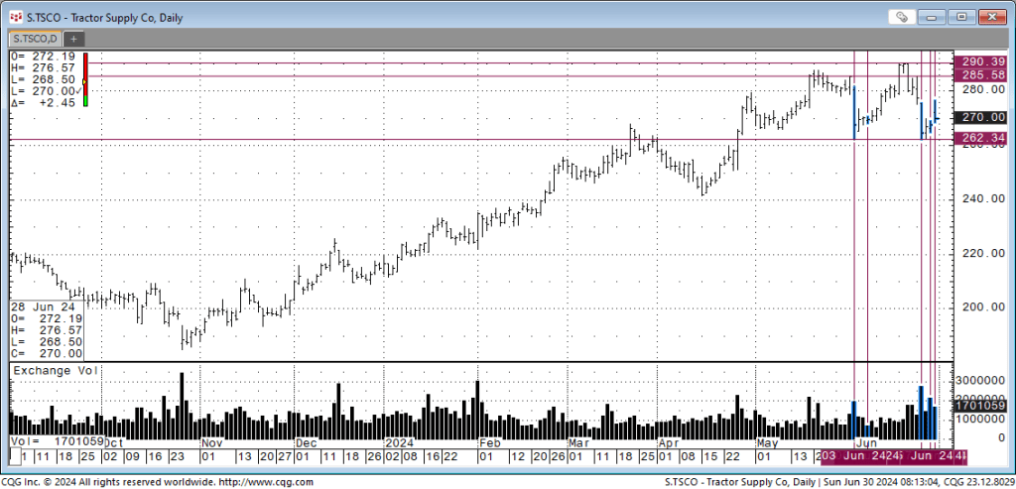The height and width of the screenshot is (489, 1016).
Task: Click the volume value 1701059 label on right
Action: coord(982,405)
